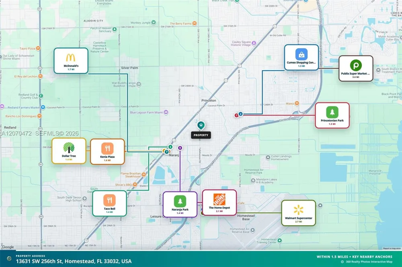Click Blue Lagoon Farm Miami pin
This screenshot has width=402, height=267.
pos(166,112)
